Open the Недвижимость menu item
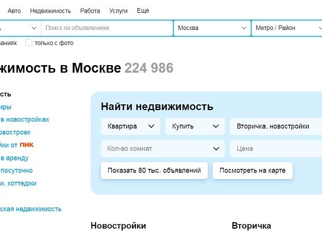The image size is (322, 234). (x=50, y=11)
